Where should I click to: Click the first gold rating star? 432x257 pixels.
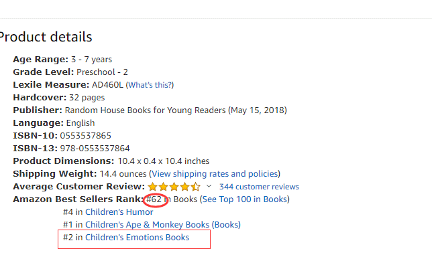(152, 187)
